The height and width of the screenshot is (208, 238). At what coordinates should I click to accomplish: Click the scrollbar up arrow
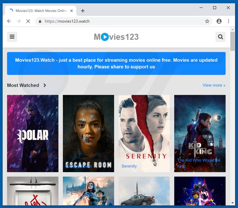pyautogui.click(x=232, y=29)
